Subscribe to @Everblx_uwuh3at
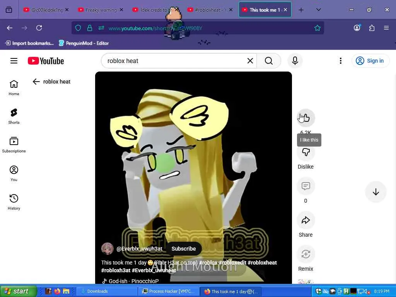This screenshot has width=396, height=297. click(x=184, y=249)
